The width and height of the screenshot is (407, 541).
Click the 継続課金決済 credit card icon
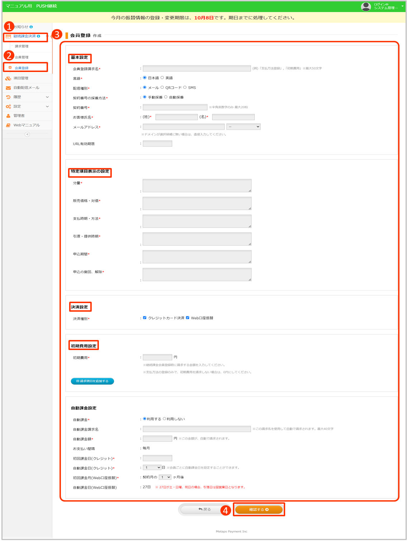point(8,37)
